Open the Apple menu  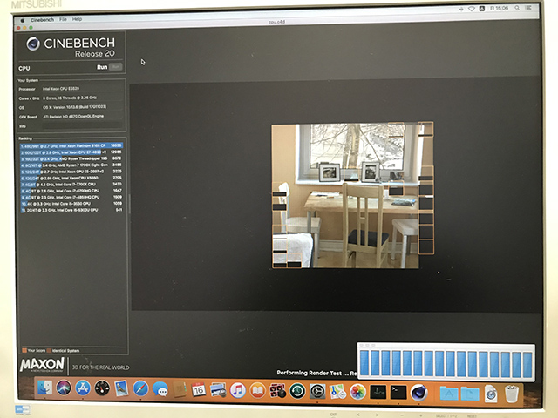(x=23, y=20)
